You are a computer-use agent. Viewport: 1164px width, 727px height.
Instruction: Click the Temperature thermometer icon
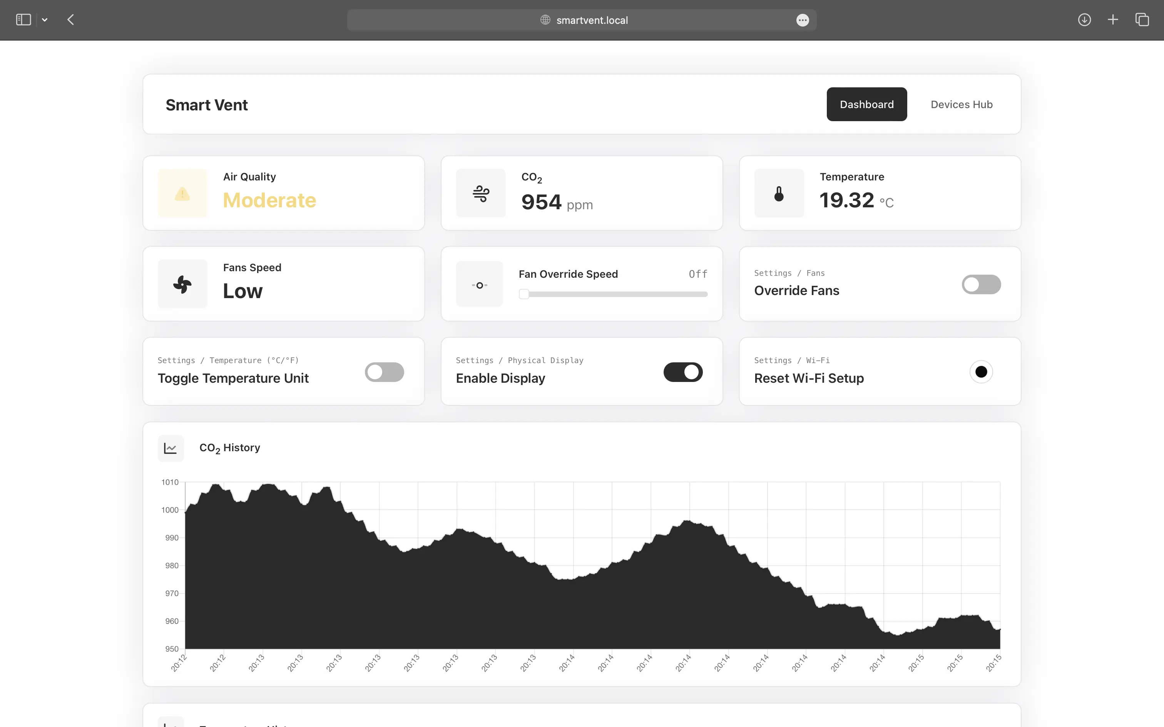click(779, 193)
